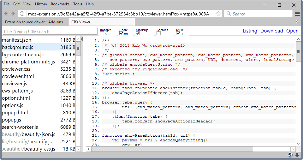This screenshot has width=303, height=160.
Task: Open the History menu
Action: [x=41, y=4]
